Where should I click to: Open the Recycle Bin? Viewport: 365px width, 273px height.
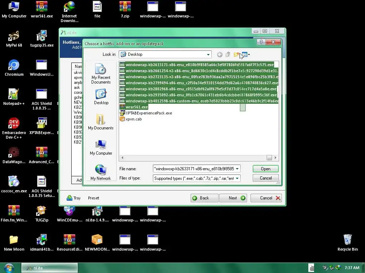(x=348, y=243)
